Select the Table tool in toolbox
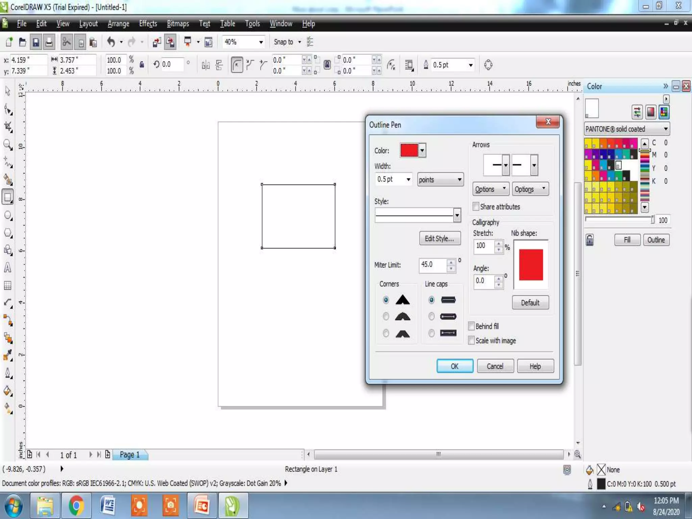 click(7, 286)
